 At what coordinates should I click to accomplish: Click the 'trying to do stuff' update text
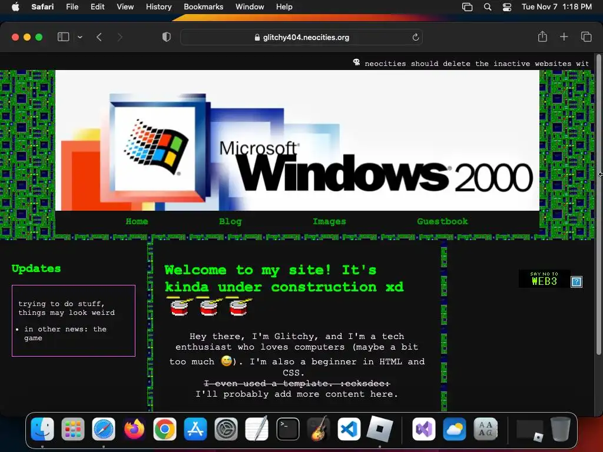[67, 308]
